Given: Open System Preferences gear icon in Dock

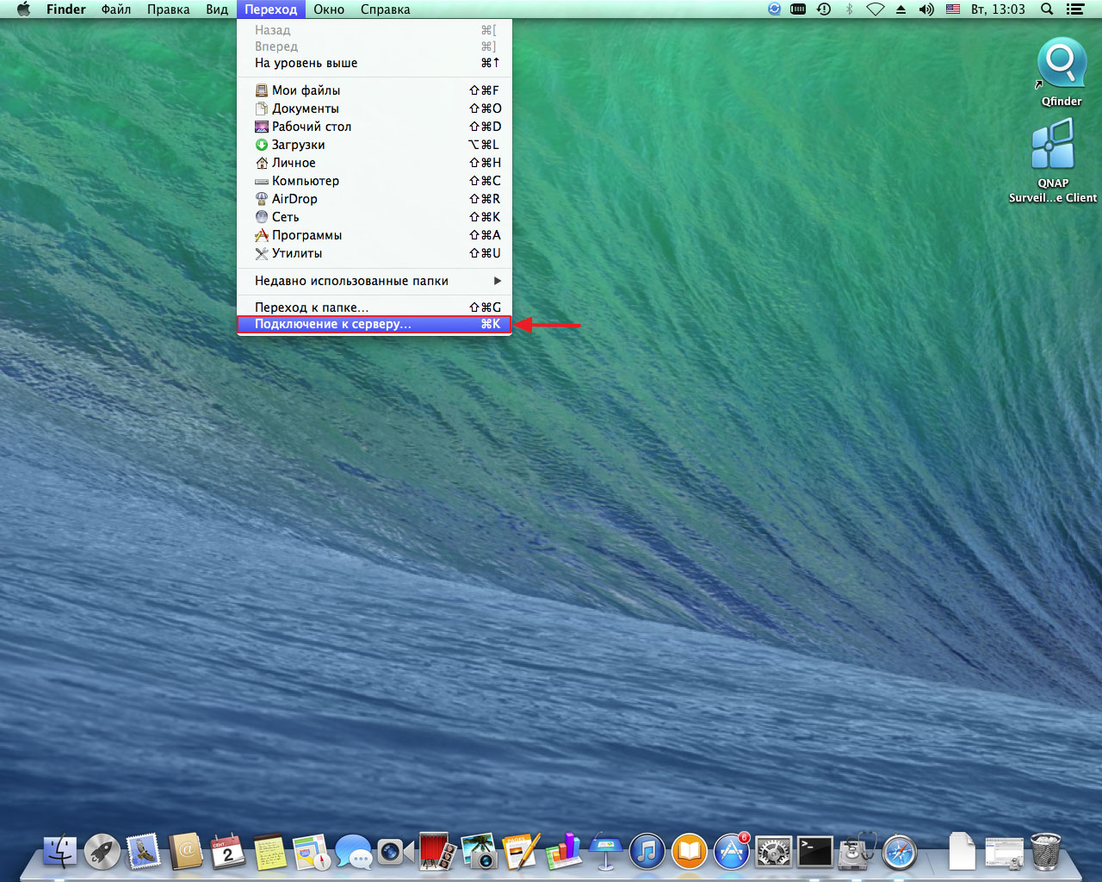Looking at the screenshot, I should (773, 852).
